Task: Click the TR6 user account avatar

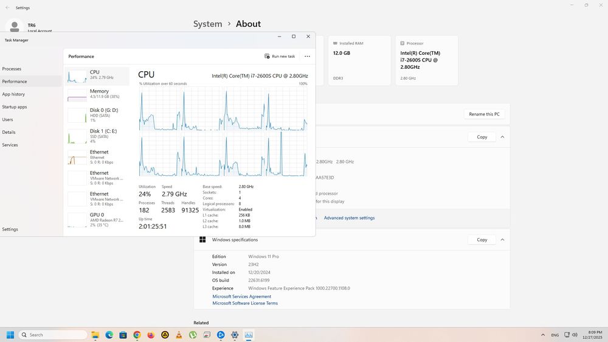Action: pos(15,26)
